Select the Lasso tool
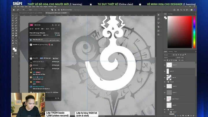This screenshot has height=117, width=208. pos(13,18)
